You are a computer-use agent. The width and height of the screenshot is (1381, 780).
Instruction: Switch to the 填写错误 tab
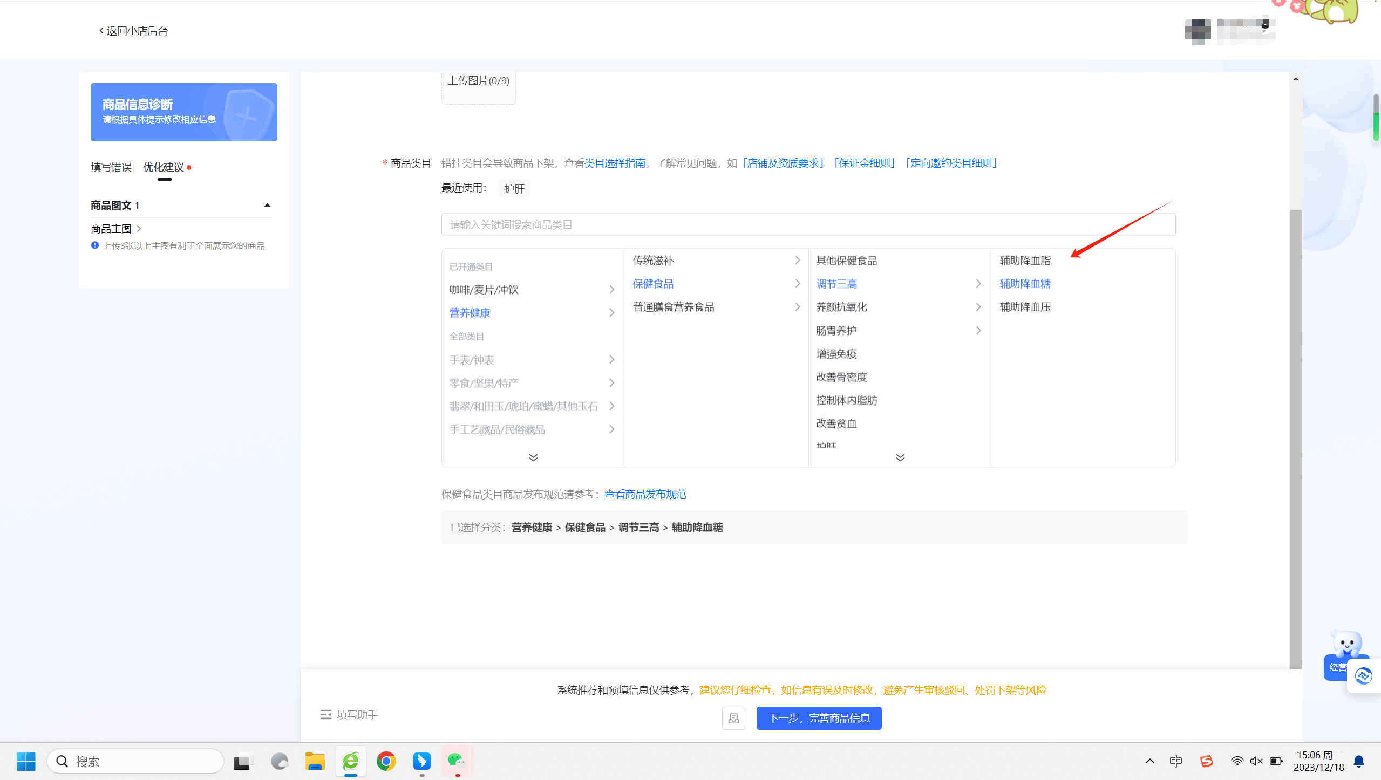click(x=111, y=167)
